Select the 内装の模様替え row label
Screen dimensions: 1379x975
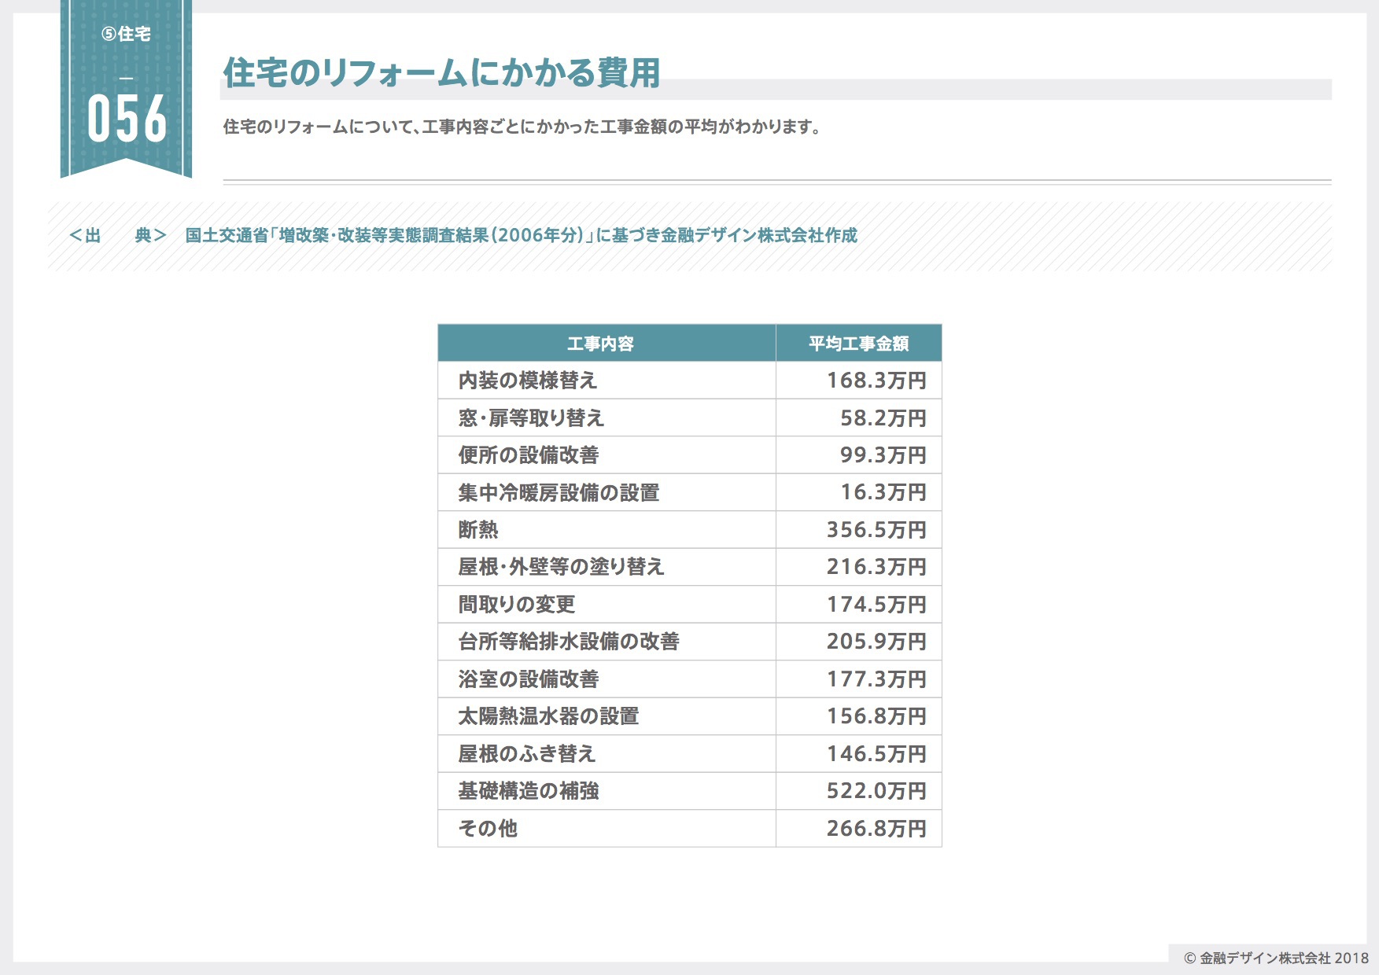(528, 381)
